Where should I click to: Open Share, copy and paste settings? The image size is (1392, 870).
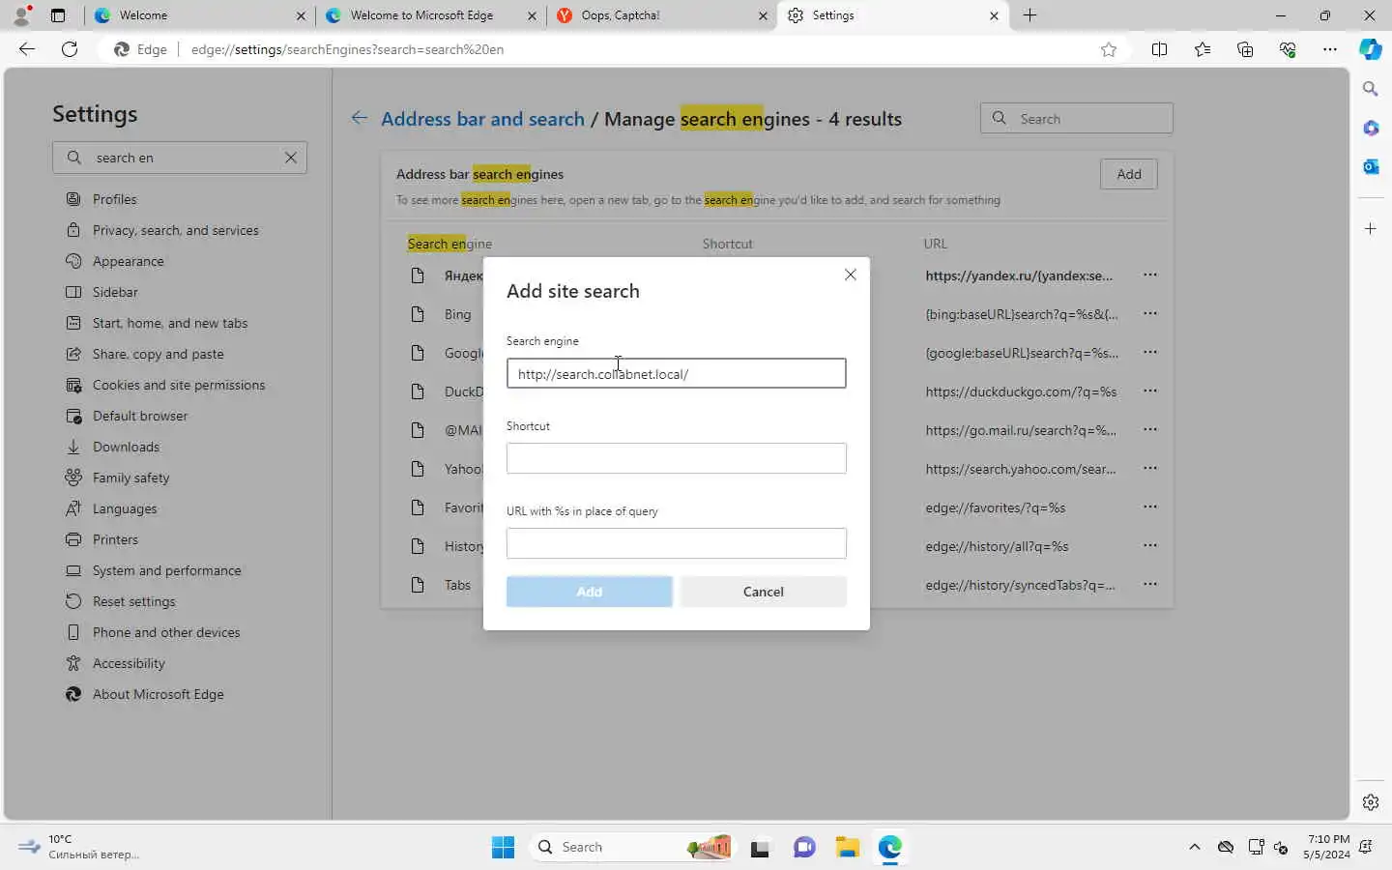pyautogui.click(x=158, y=354)
